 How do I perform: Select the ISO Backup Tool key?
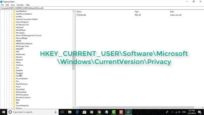(x=22, y=25)
